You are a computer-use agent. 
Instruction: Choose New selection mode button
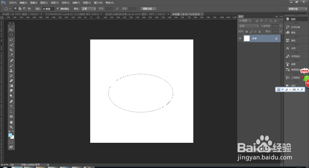coord(15,9)
